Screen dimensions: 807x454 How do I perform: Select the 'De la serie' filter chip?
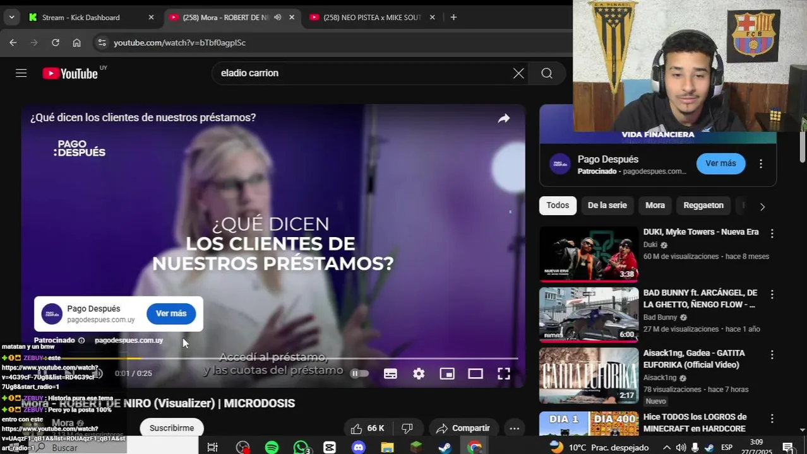click(607, 206)
